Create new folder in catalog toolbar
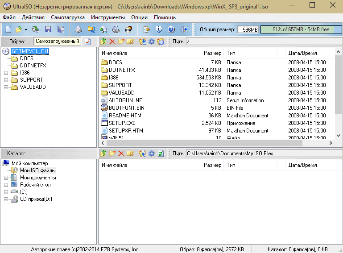The height and width of the screenshot is (253, 343). [112, 153]
